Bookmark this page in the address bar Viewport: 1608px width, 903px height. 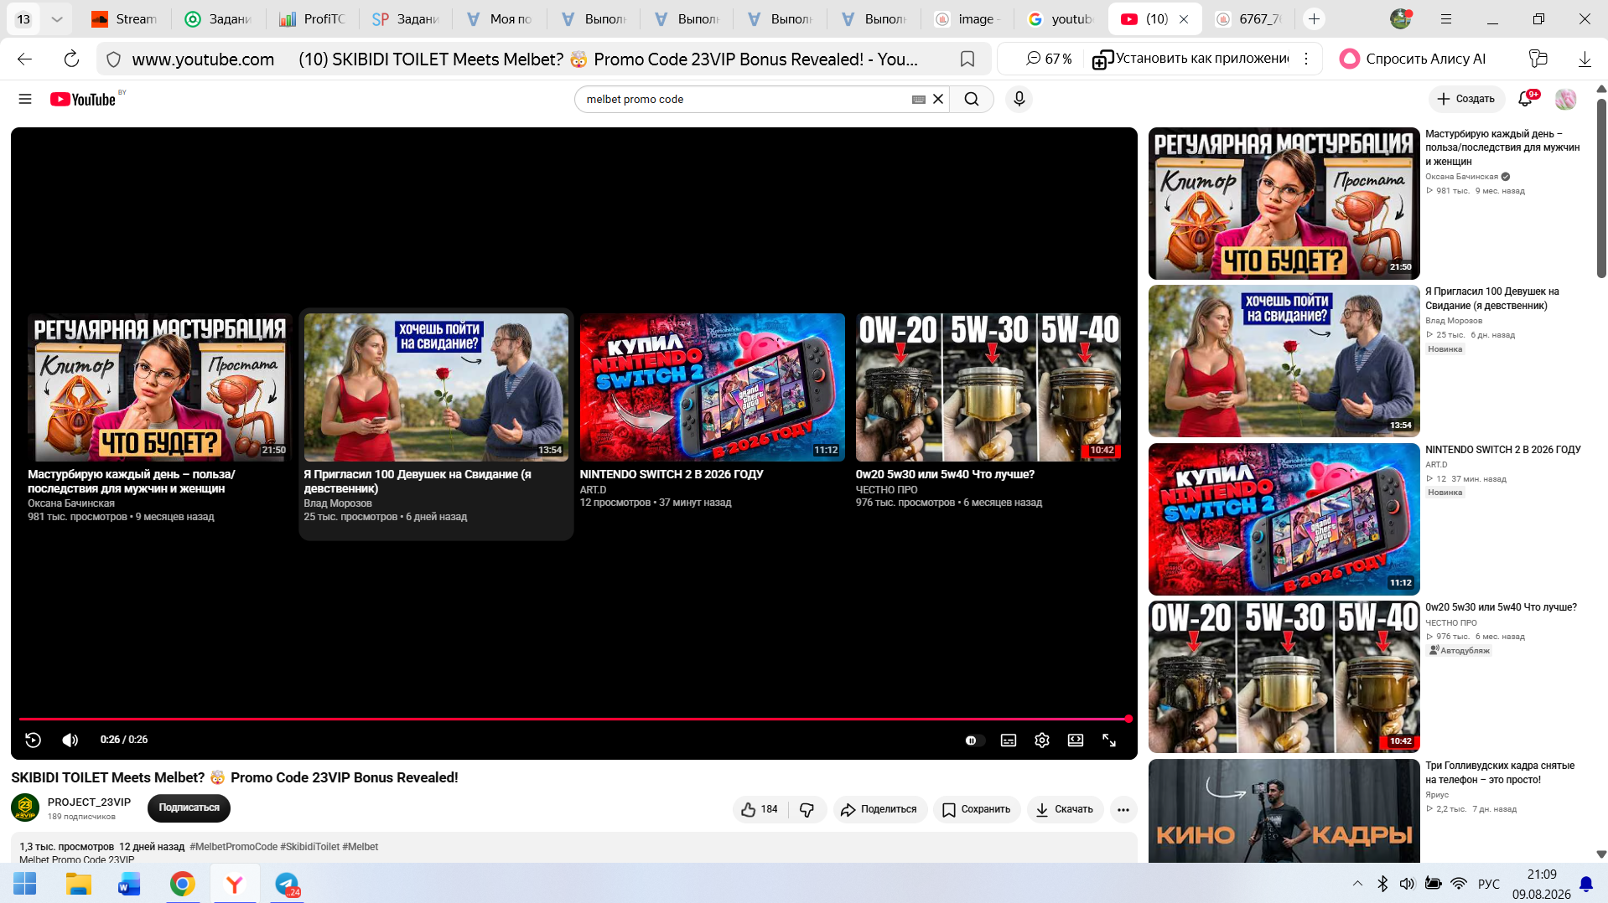coord(967,59)
